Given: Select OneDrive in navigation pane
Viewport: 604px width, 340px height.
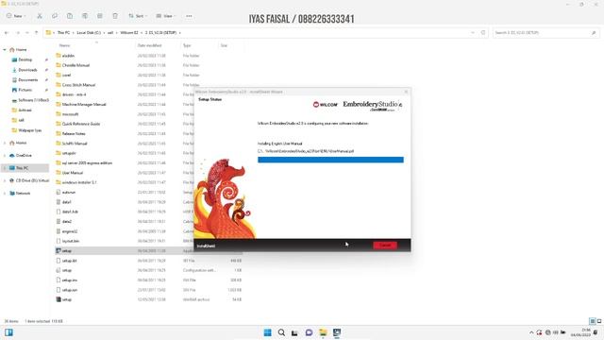Looking at the screenshot, I should 24,155.
